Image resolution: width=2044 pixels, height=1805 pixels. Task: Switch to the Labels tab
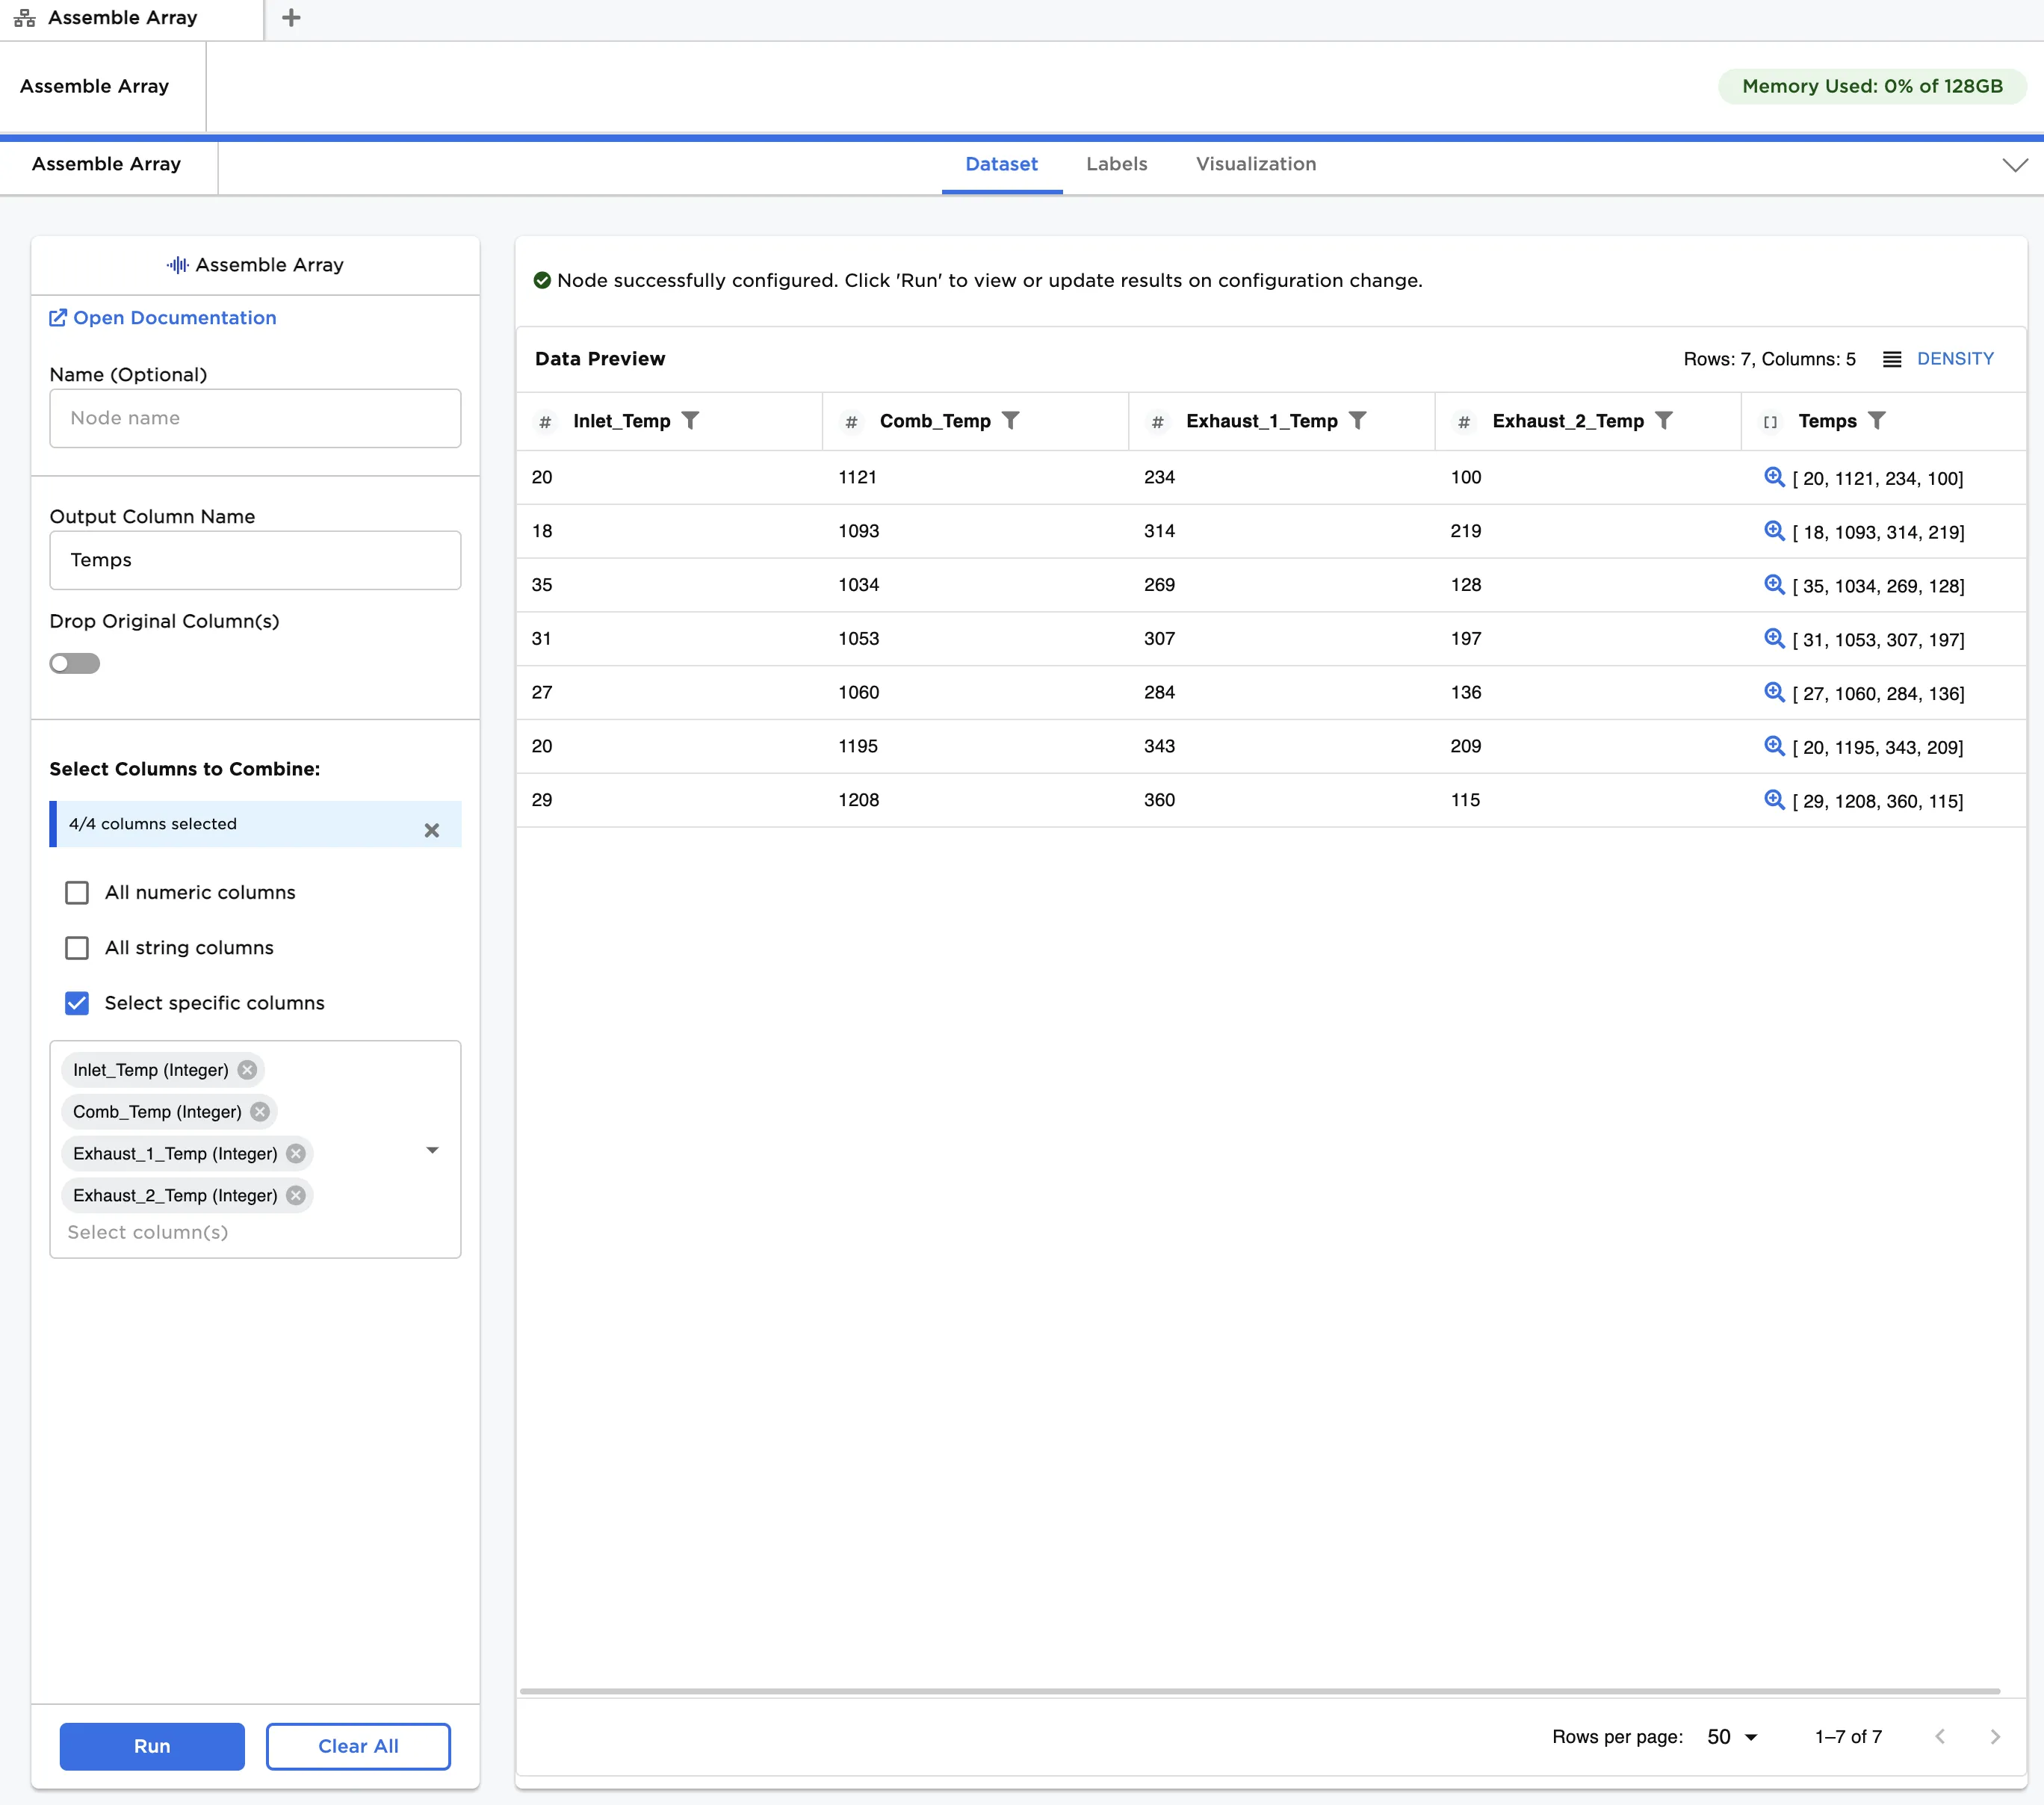(1116, 164)
